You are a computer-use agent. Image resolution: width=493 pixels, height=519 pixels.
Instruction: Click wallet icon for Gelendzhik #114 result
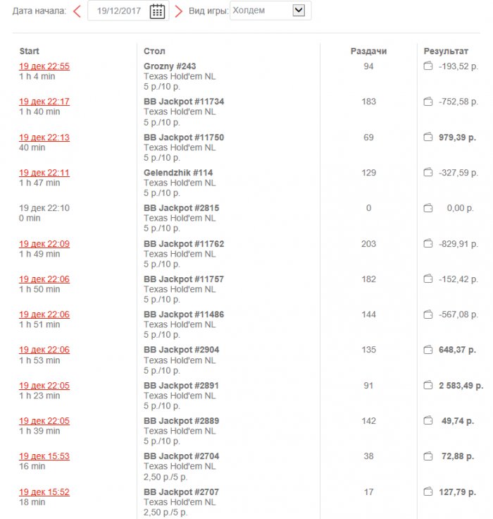(x=427, y=173)
